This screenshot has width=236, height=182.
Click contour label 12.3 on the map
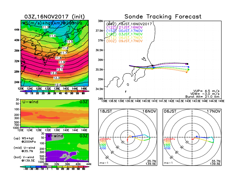(56, 78)
